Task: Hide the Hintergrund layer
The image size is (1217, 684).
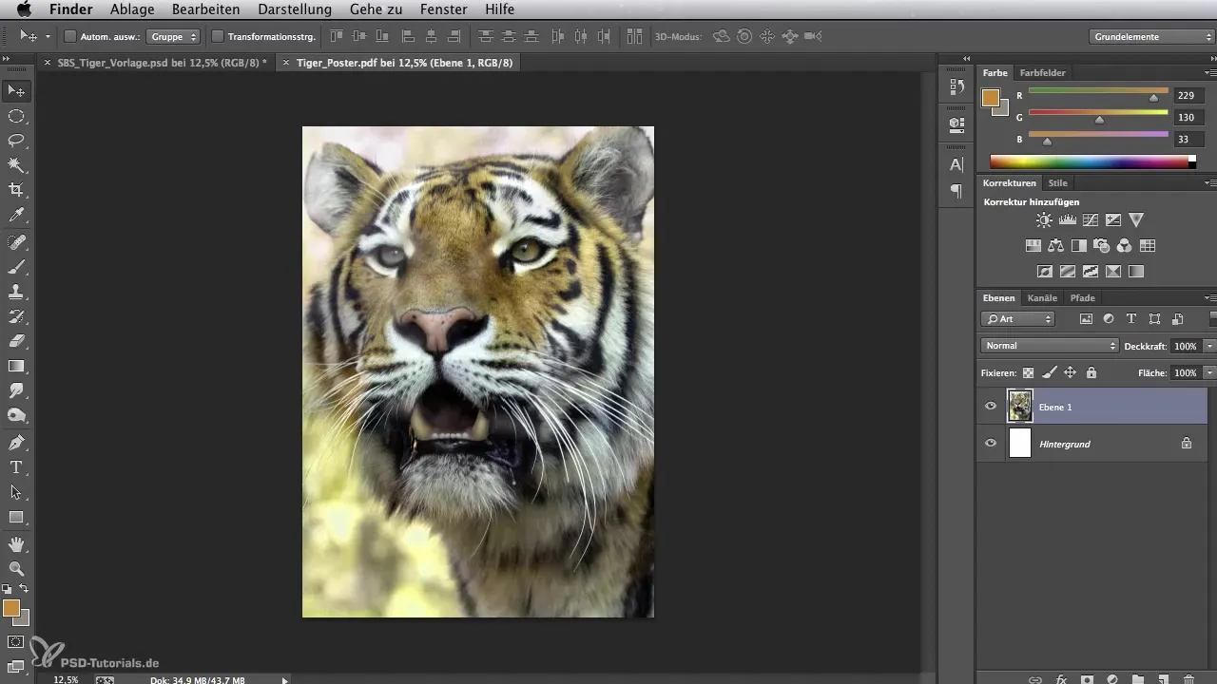Action: tap(991, 444)
